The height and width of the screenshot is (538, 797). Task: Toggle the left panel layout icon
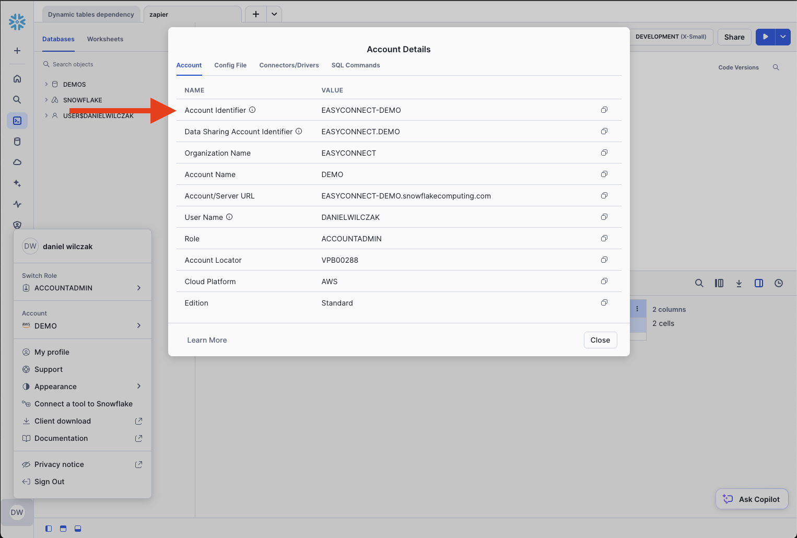[x=49, y=529]
